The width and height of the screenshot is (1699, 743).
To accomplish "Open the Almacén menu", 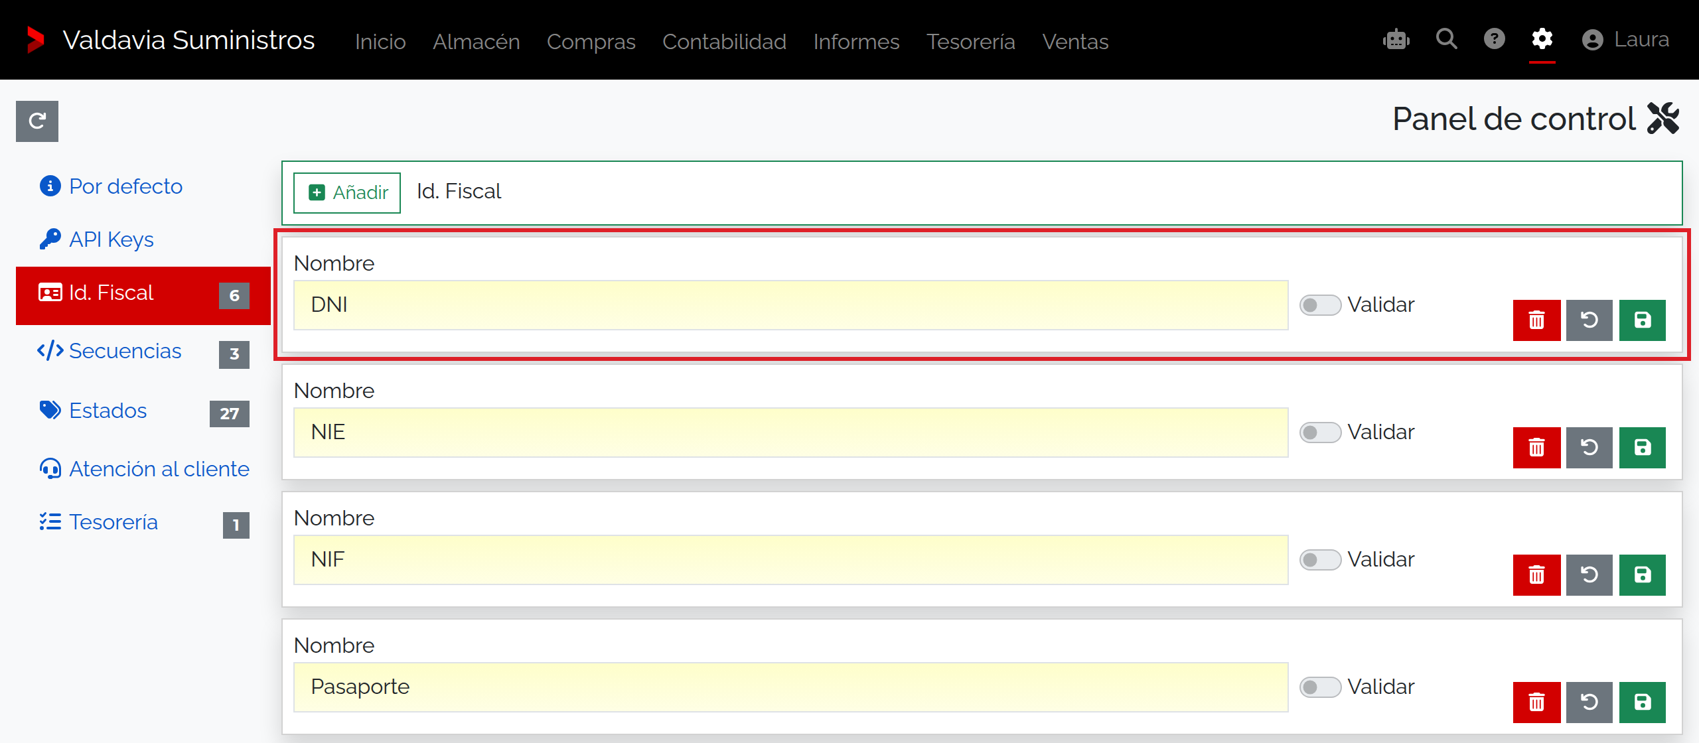I will click(477, 41).
